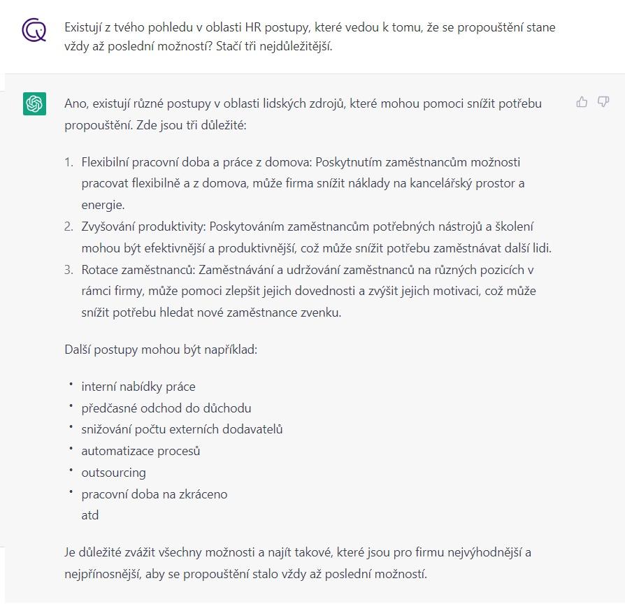The height and width of the screenshot is (604, 625).
Task: Click the number 3 list marker
Action: click(69, 270)
